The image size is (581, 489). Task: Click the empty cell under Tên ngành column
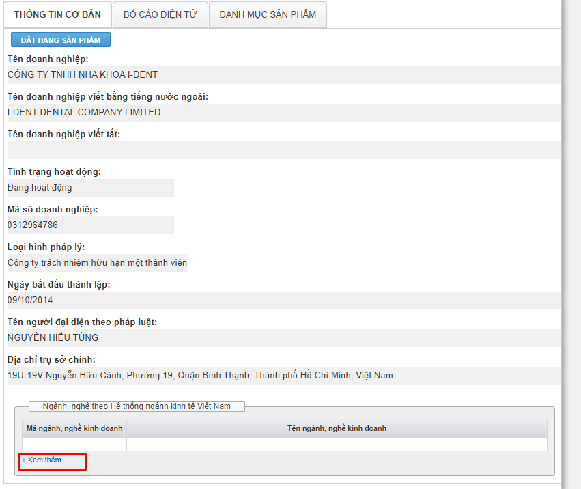337,445
